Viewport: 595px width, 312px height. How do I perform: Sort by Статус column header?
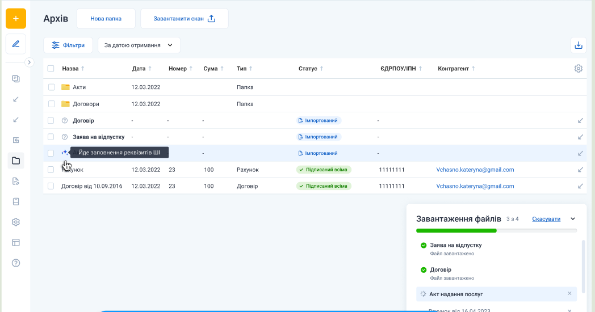pyautogui.click(x=311, y=69)
